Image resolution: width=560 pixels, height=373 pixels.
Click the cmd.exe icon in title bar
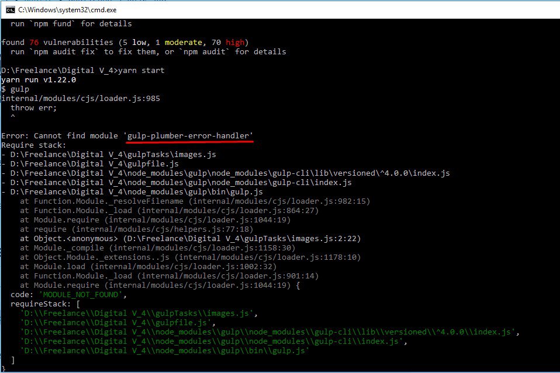pyautogui.click(x=11, y=9)
